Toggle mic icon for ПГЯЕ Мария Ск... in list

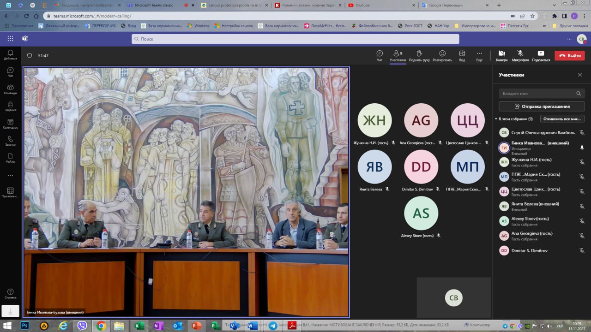(582, 177)
